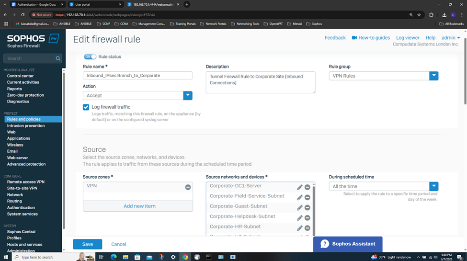Expand the admin user menu
The image size is (467, 261).
(451, 38)
